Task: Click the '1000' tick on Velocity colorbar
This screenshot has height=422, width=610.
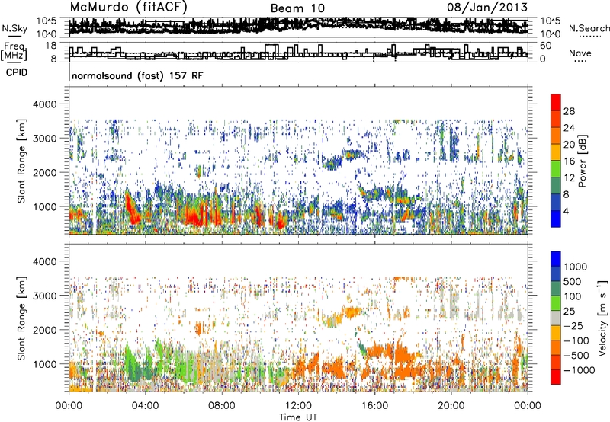Action: 576,267
